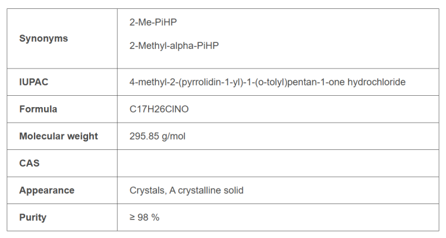Click the IUPAC row label
This screenshot has height=238, width=446.
[34, 82]
